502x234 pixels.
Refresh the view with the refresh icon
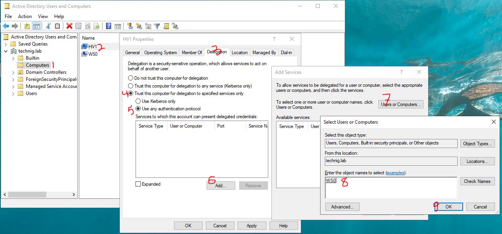(x=87, y=26)
